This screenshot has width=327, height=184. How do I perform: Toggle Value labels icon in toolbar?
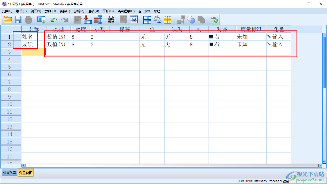(x=181, y=20)
